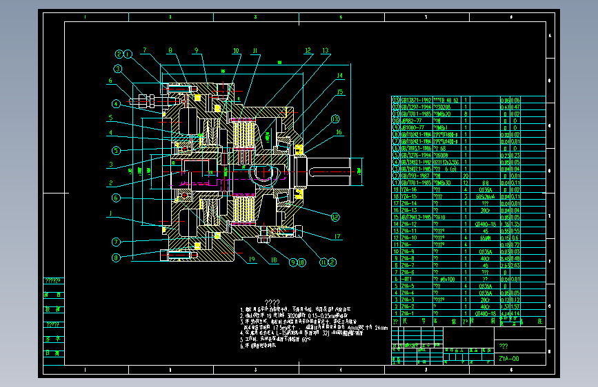Pick the ZYA-9 code cell

(408, 252)
